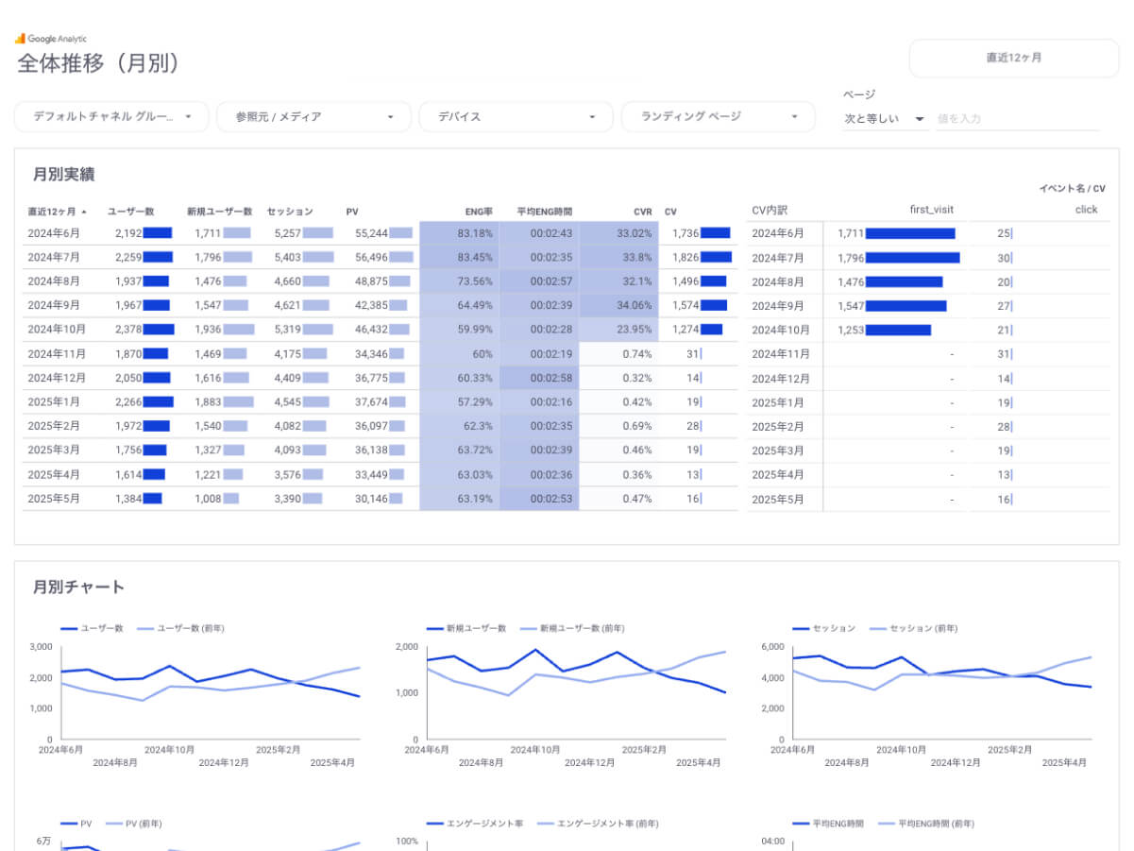Sort table by 平均ENG時間 column header
This screenshot has width=1134, height=851.
pos(544,212)
